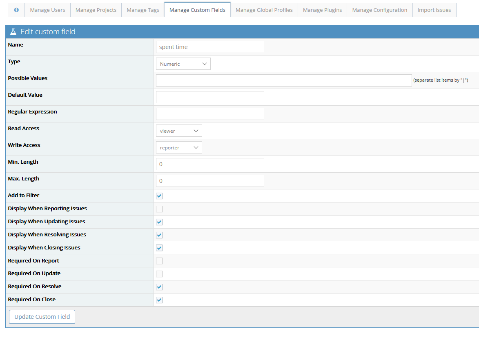Screen dimensions: 479x338
Task: Open the Type dropdown
Action: click(x=183, y=64)
